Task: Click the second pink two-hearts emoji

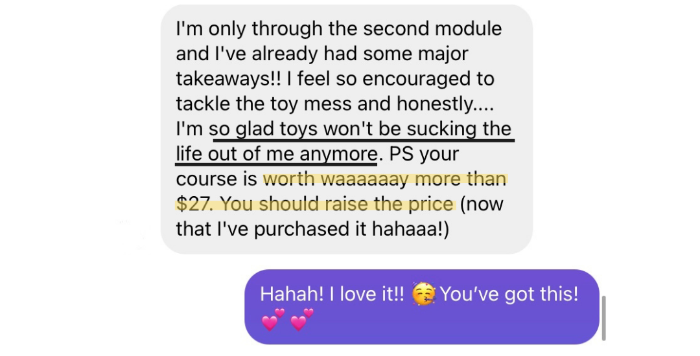Action: [x=302, y=319]
